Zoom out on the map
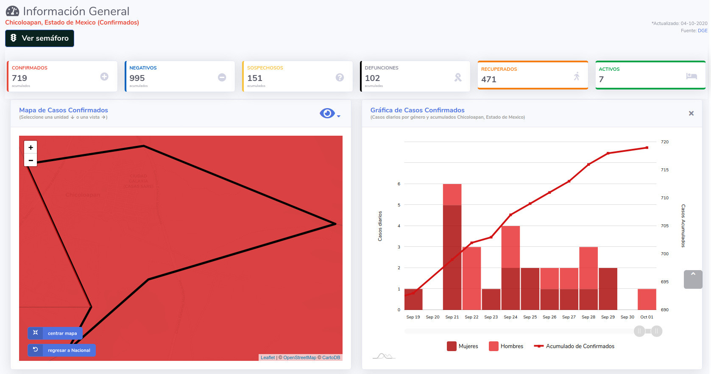711x374 pixels. (31, 160)
